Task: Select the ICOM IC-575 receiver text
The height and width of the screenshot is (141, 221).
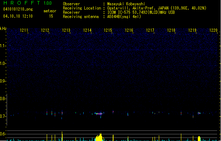Action: (141, 12)
